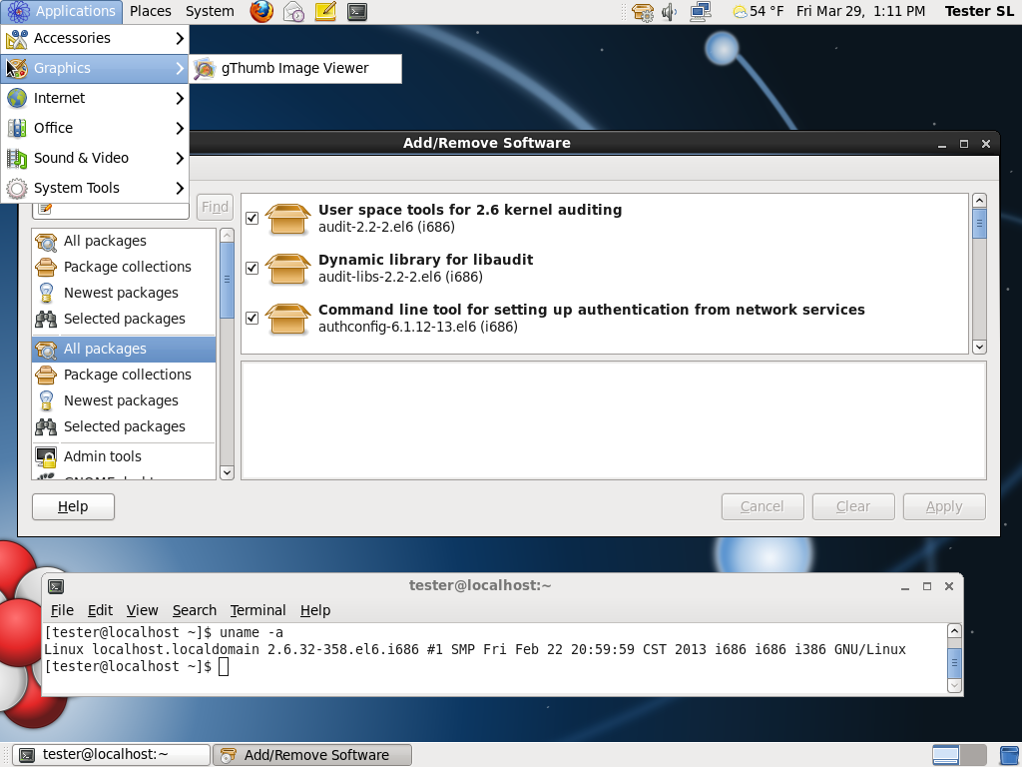The image size is (1022, 767).
Task: Click the weather 54 °F applet
Action: (x=759, y=12)
